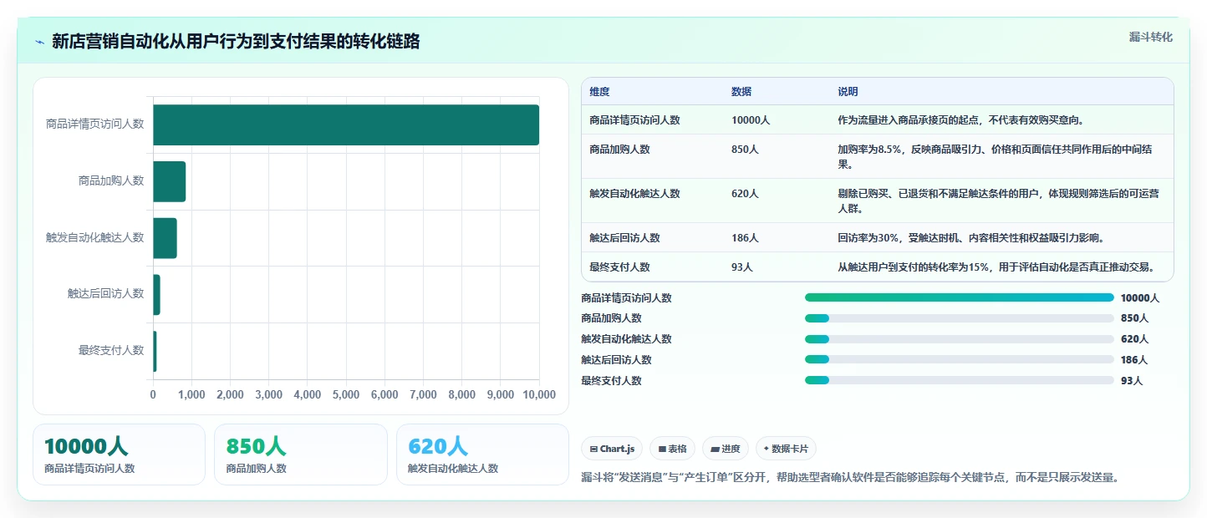The height and width of the screenshot is (518, 1207).
Task: Click the 触达后回访人数 chart bar
Action: [x=156, y=294]
